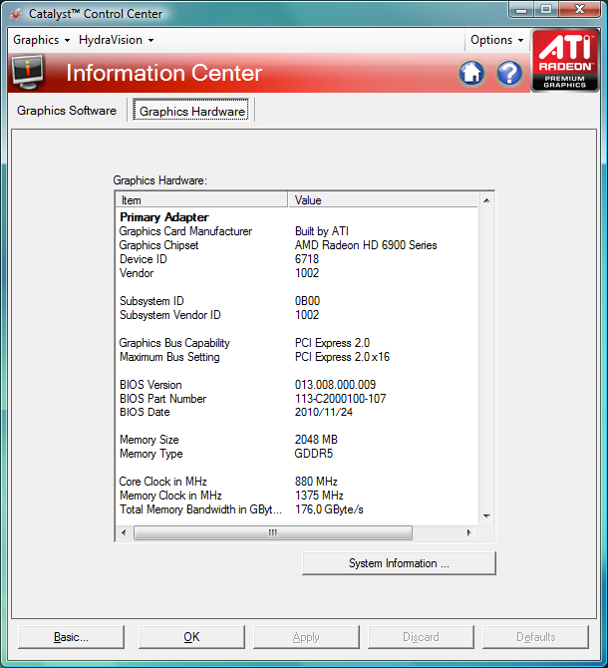Click horizontal scrollbar right arrow
The height and width of the screenshot is (668, 608).
tap(469, 532)
